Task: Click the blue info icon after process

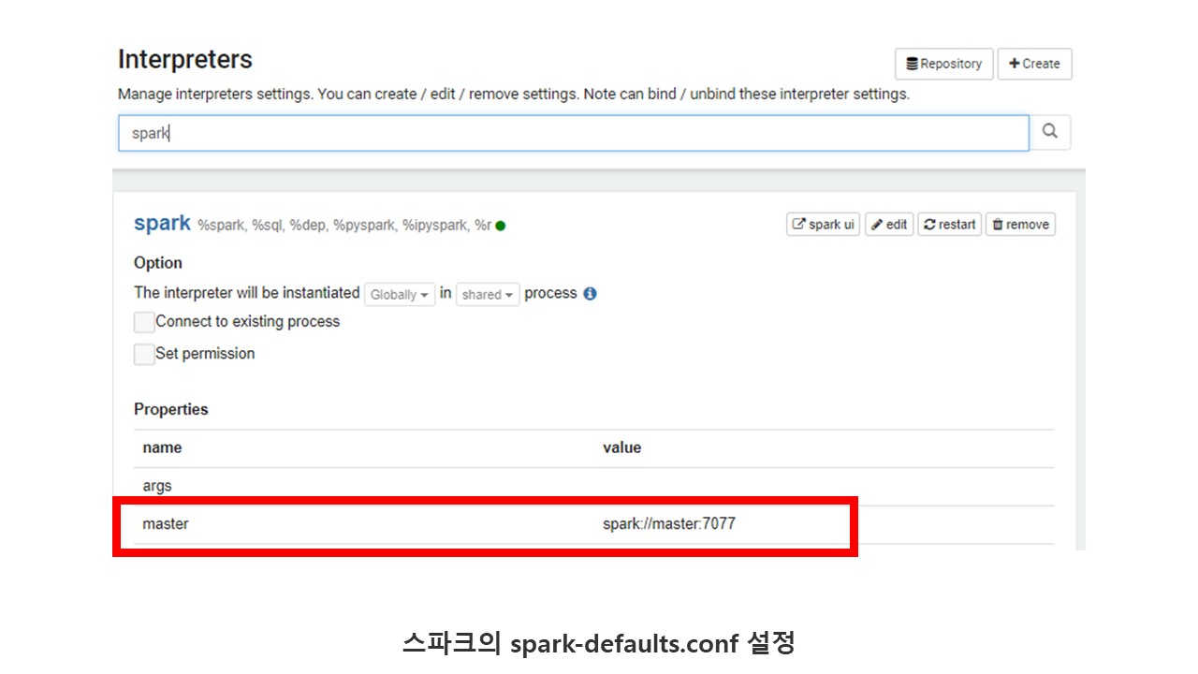Action: click(x=590, y=293)
